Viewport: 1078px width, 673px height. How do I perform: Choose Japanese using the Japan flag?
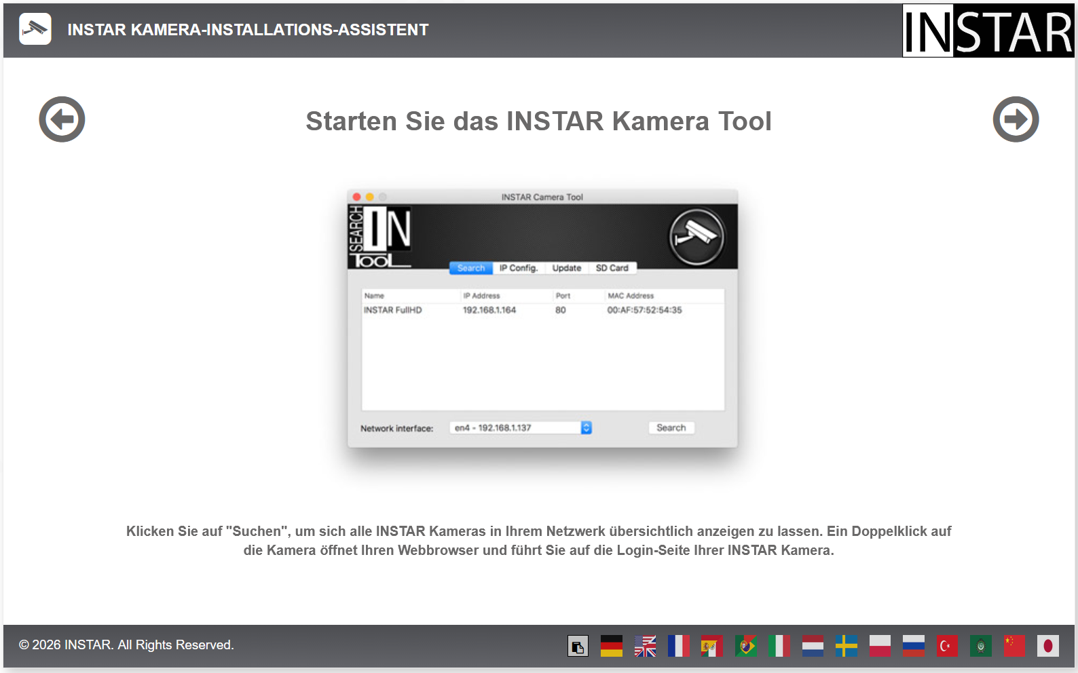pyautogui.click(x=1048, y=646)
